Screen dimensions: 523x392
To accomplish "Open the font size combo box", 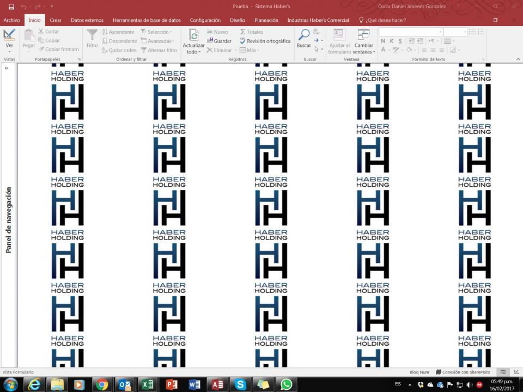I will pos(455,32).
